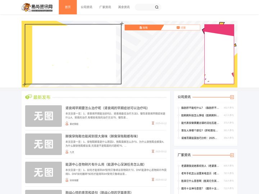
Task: Click the 公司资讯 sidebar heading
Action: 184,97
